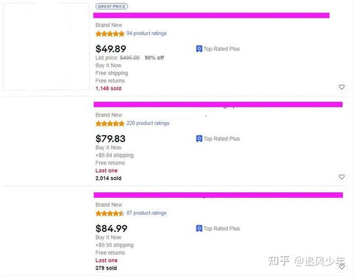Screen dimensions: 354x276
Task: Click the star rating above the $49.89 price
Action: (x=110, y=34)
